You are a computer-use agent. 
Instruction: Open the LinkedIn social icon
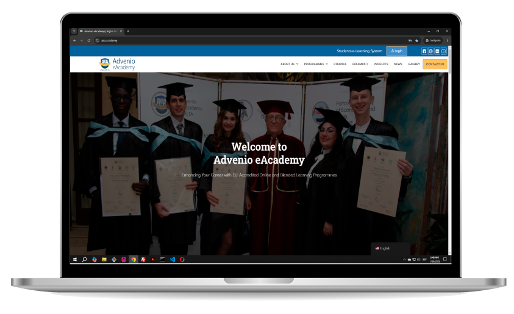pyautogui.click(x=437, y=51)
